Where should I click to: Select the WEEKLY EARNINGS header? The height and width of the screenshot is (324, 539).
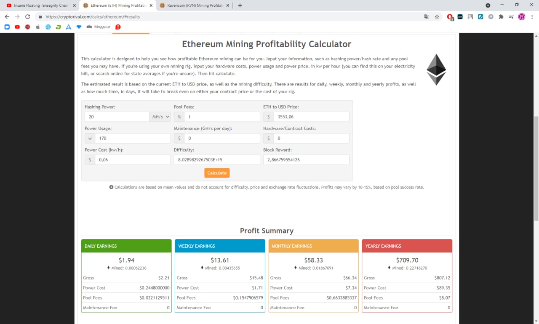coord(220,246)
